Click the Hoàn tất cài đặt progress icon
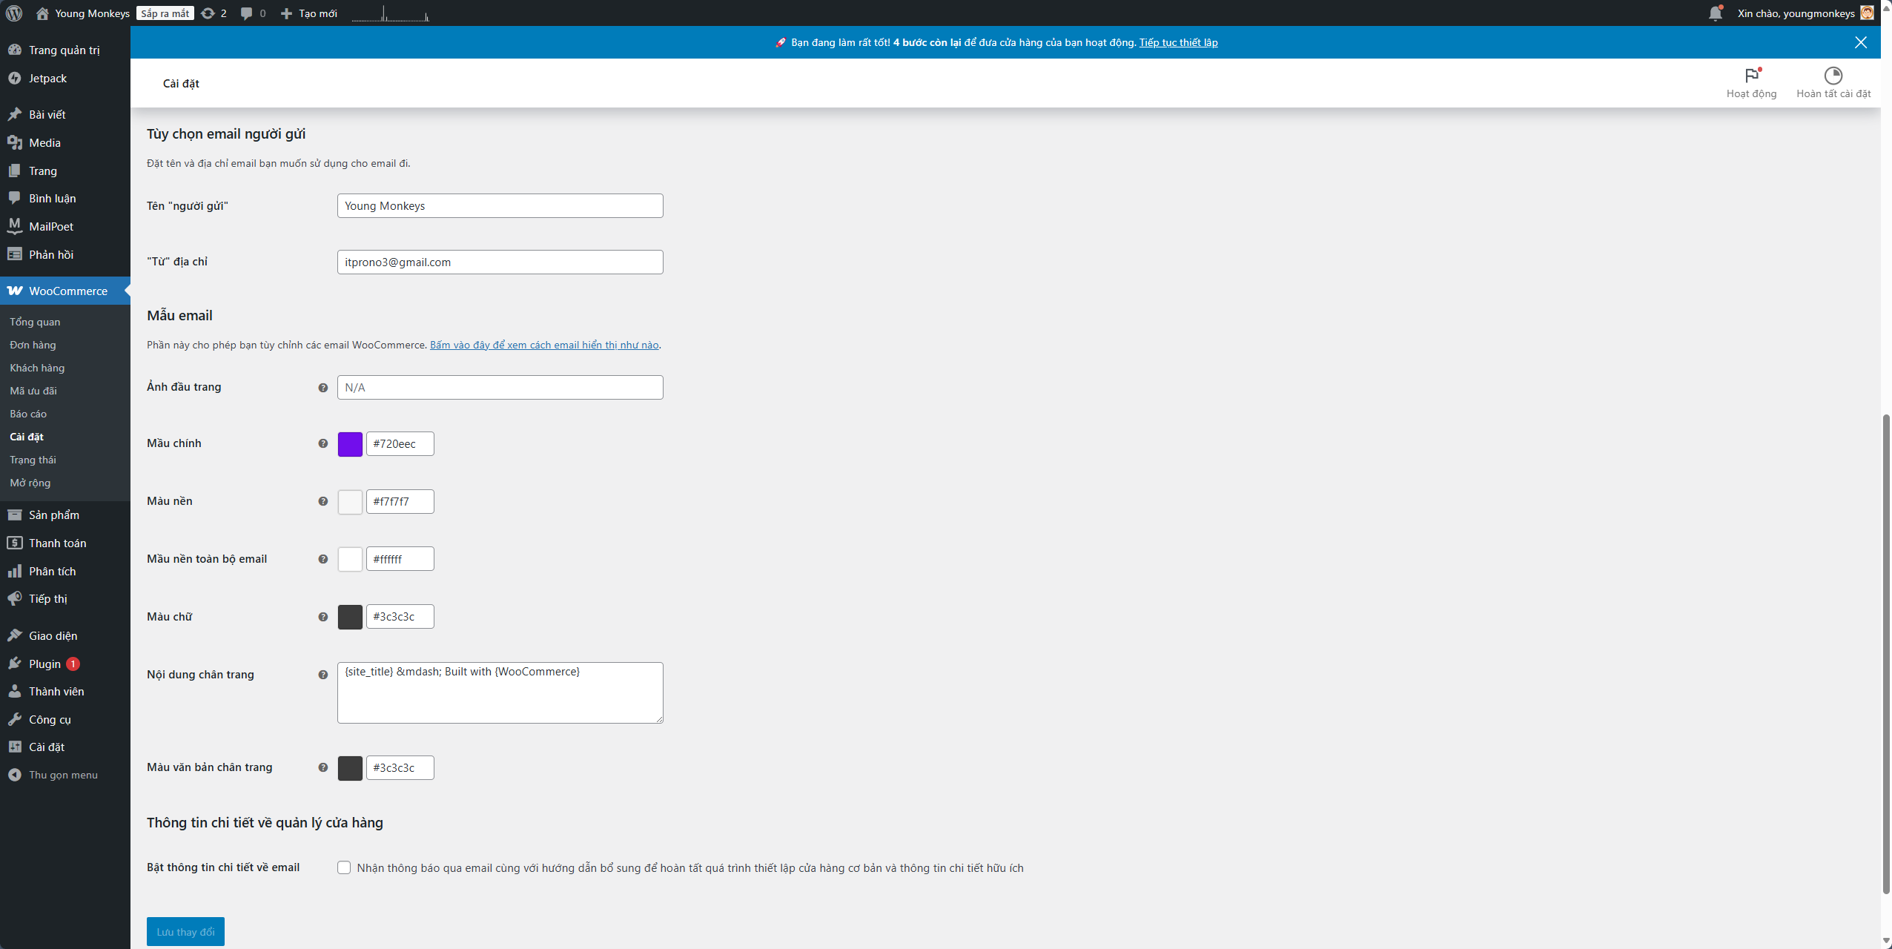Image resolution: width=1892 pixels, height=949 pixels. [x=1833, y=76]
